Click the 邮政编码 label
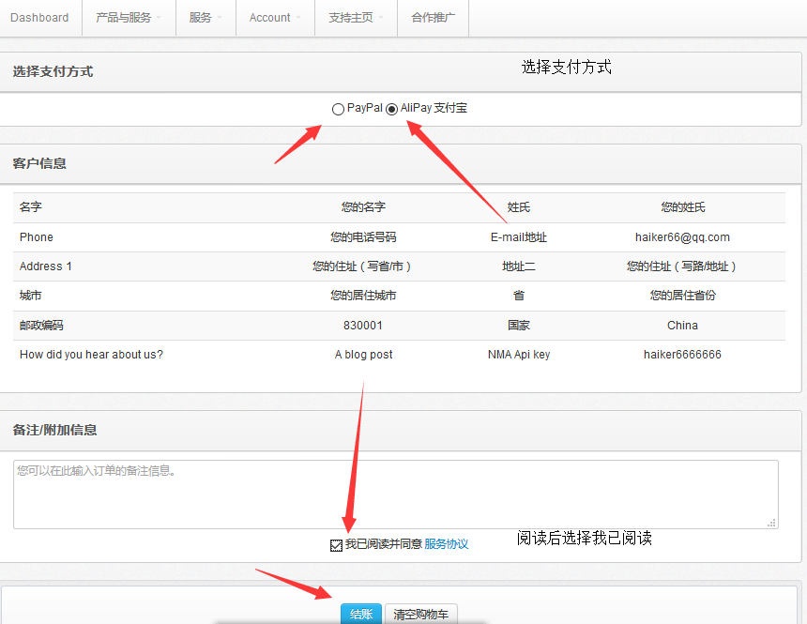Image resolution: width=807 pixels, height=624 pixels. [41, 326]
